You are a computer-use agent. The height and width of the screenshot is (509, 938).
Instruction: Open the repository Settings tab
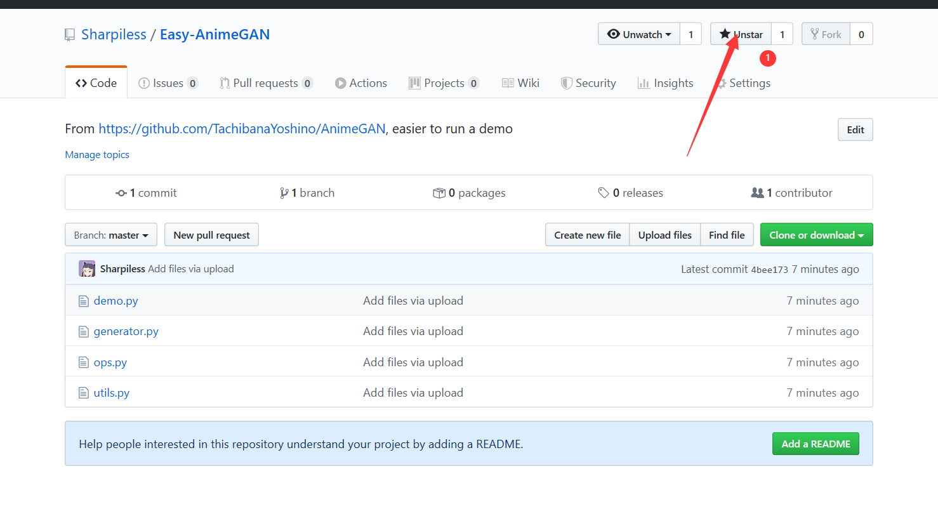[743, 83]
